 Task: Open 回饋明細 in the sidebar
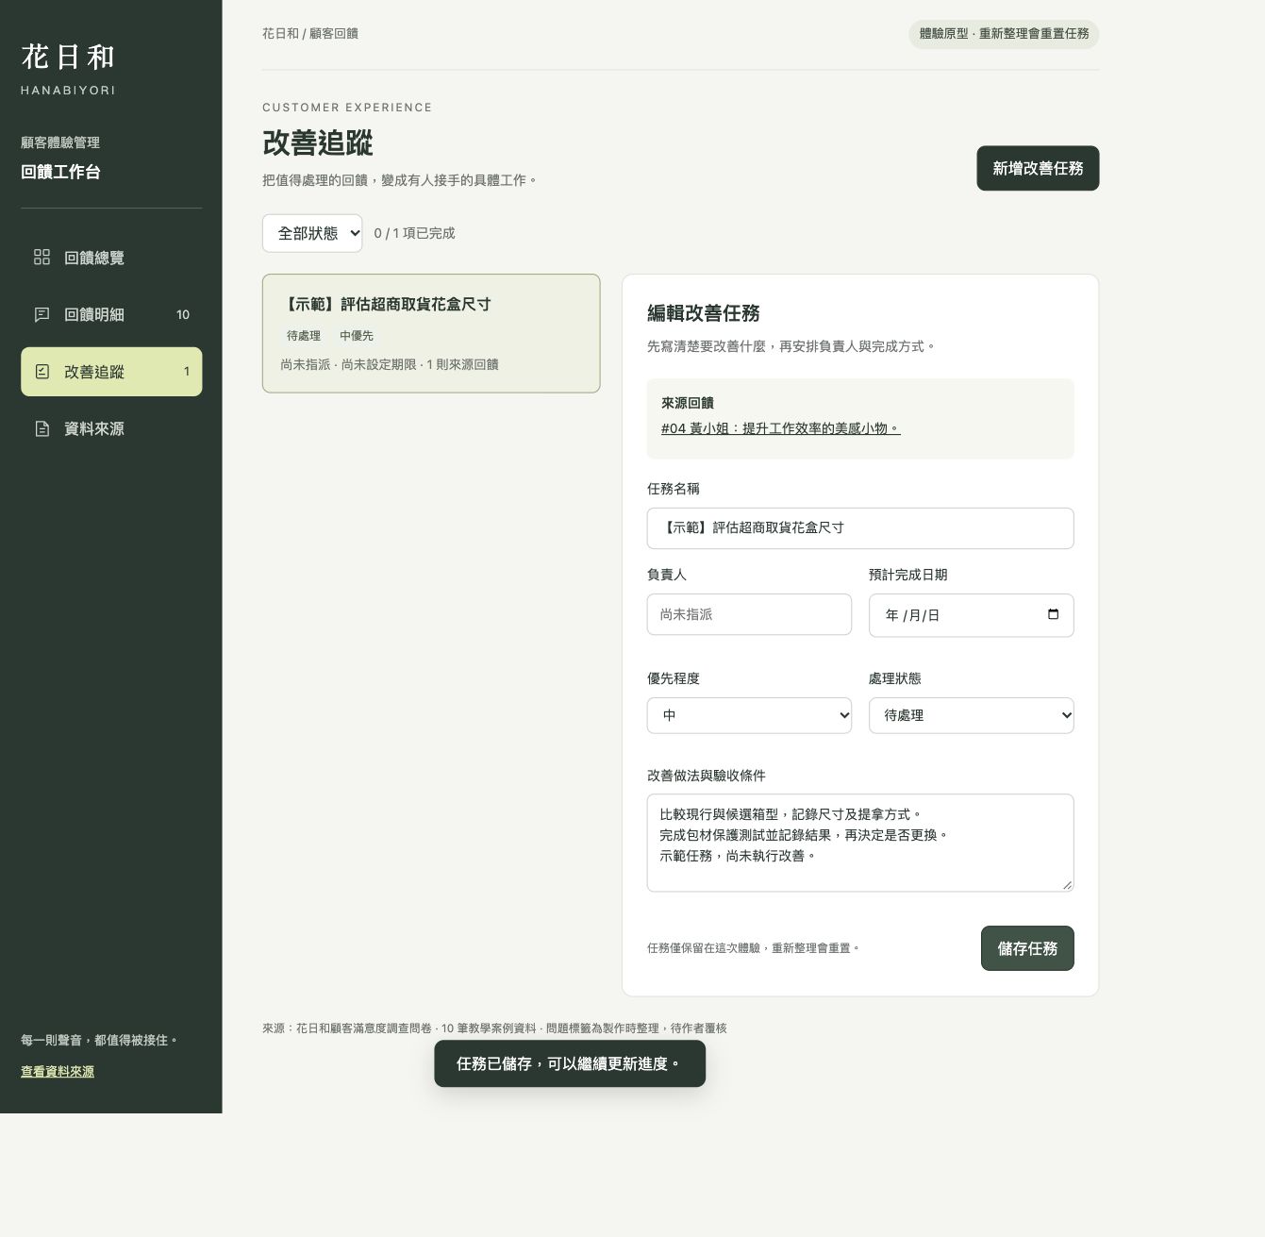[111, 314]
